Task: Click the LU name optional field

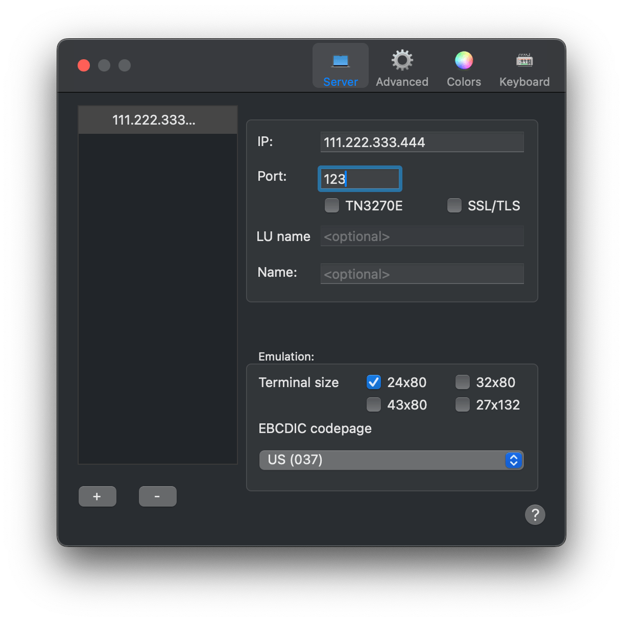Action: coord(422,236)
